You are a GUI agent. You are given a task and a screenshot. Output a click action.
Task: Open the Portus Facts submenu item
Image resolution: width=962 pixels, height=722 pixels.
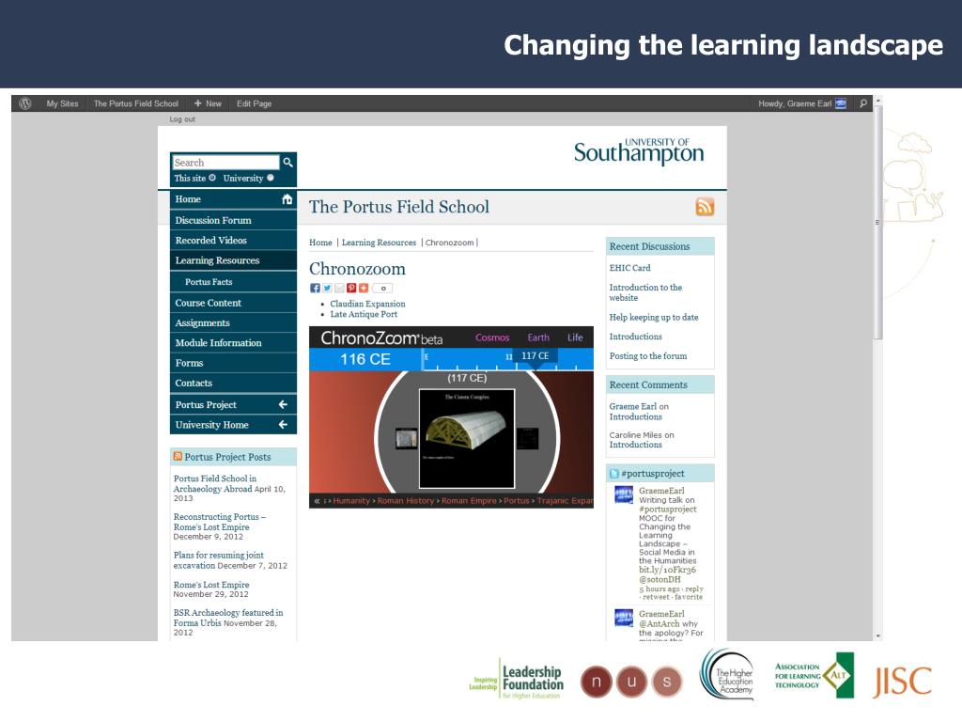[x=233, y=282]
